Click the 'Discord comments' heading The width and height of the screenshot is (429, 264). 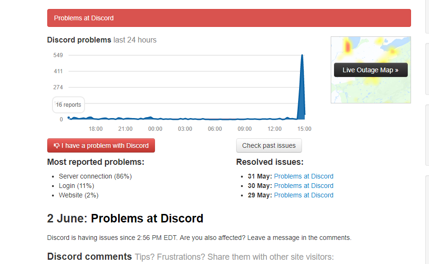tap(89, 256)
